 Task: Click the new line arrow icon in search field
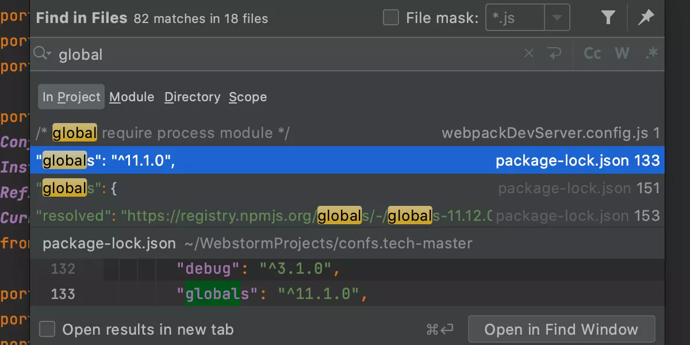click(x=555, y=53)
